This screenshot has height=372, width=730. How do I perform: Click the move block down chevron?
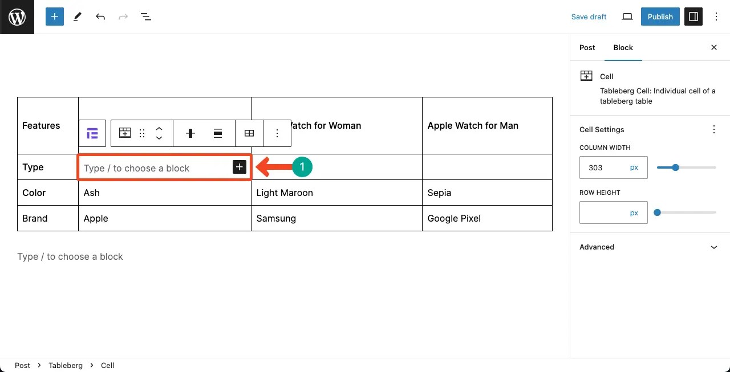point(159,137)
